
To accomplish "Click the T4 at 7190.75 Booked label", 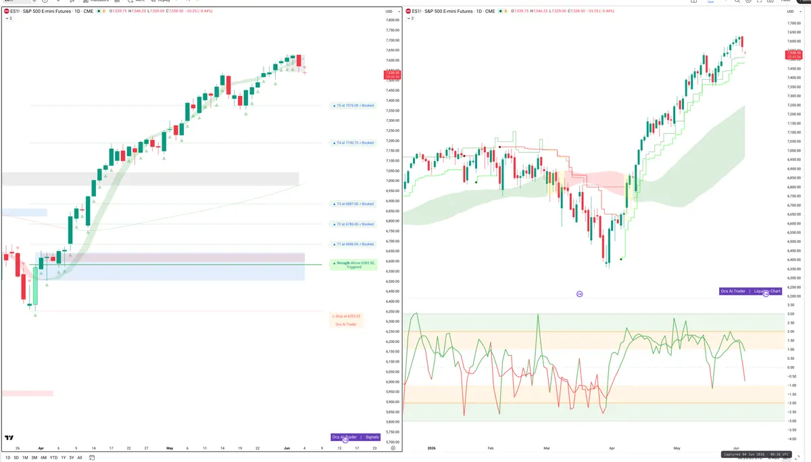I will tap(353, 143).
